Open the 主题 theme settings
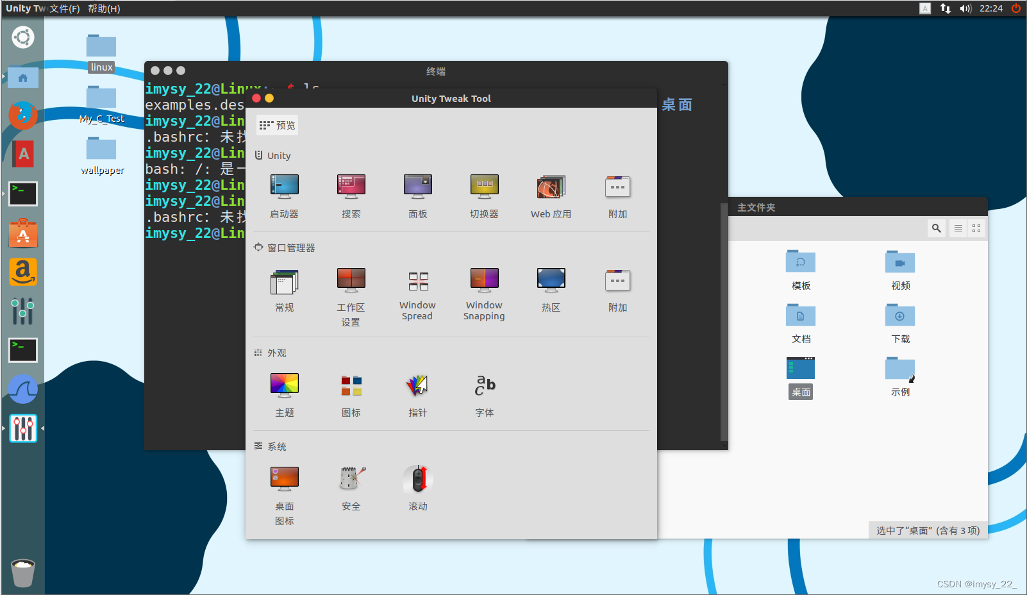 click(284, 396)
